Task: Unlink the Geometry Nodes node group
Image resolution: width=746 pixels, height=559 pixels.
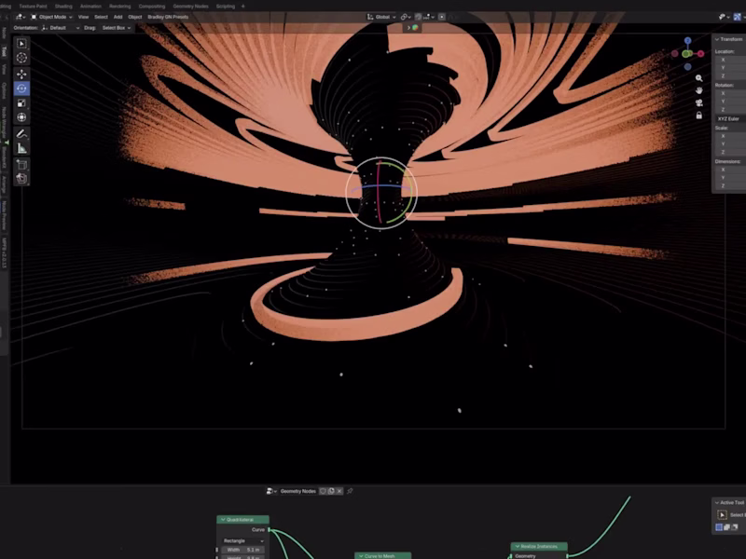Action: pos(339,491)
